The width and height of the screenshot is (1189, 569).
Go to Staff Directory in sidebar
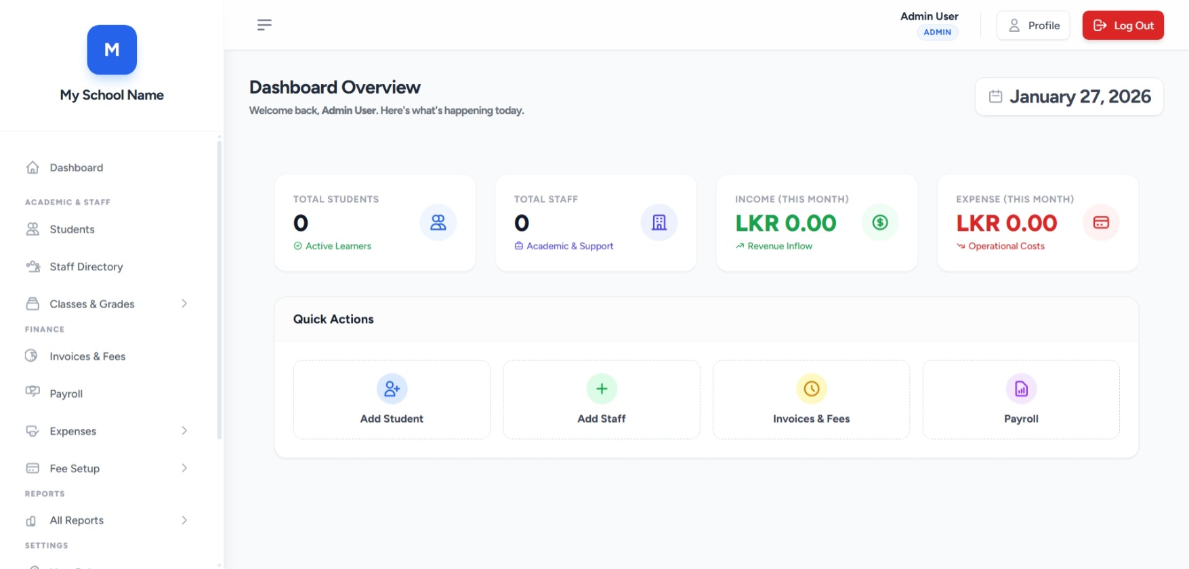point(86,267)
